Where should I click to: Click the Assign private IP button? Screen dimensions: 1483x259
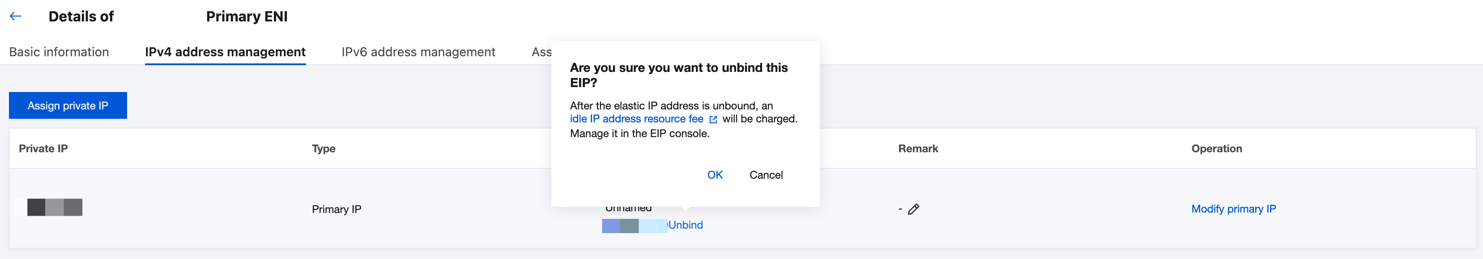click(x=68, y=106)
